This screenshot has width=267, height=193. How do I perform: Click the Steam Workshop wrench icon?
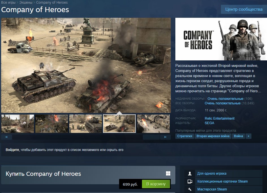(x=190, y=189)
